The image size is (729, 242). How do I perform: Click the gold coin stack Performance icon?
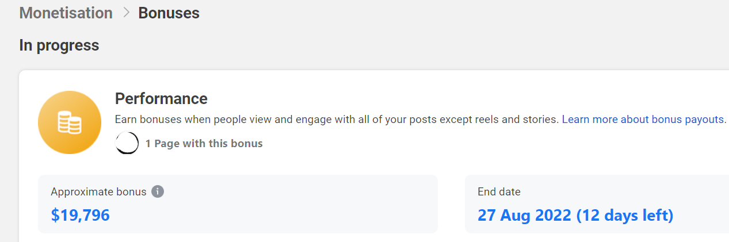coord(70,122)
